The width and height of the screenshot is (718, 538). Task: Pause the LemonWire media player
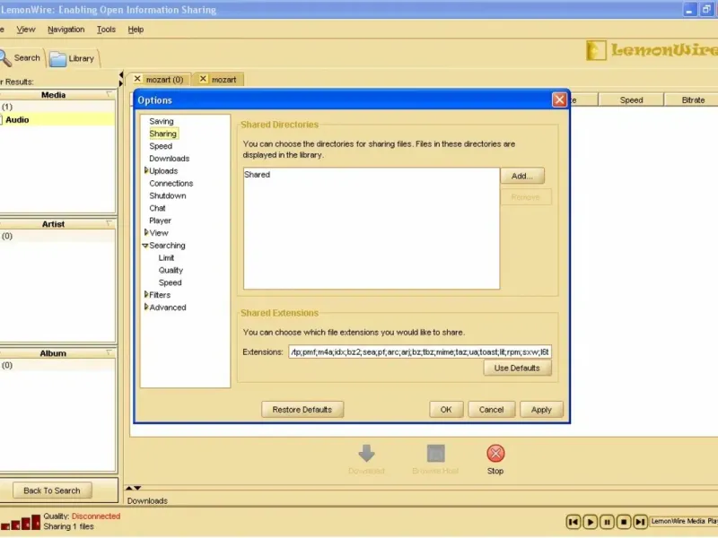608,522
